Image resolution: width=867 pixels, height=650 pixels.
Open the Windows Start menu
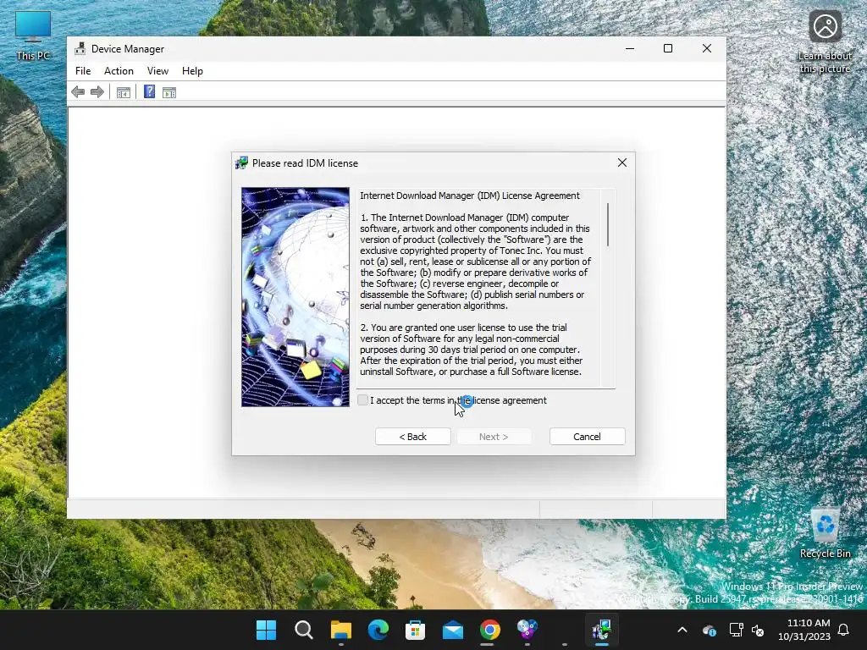pyautogui.click(x=266, y=630)
